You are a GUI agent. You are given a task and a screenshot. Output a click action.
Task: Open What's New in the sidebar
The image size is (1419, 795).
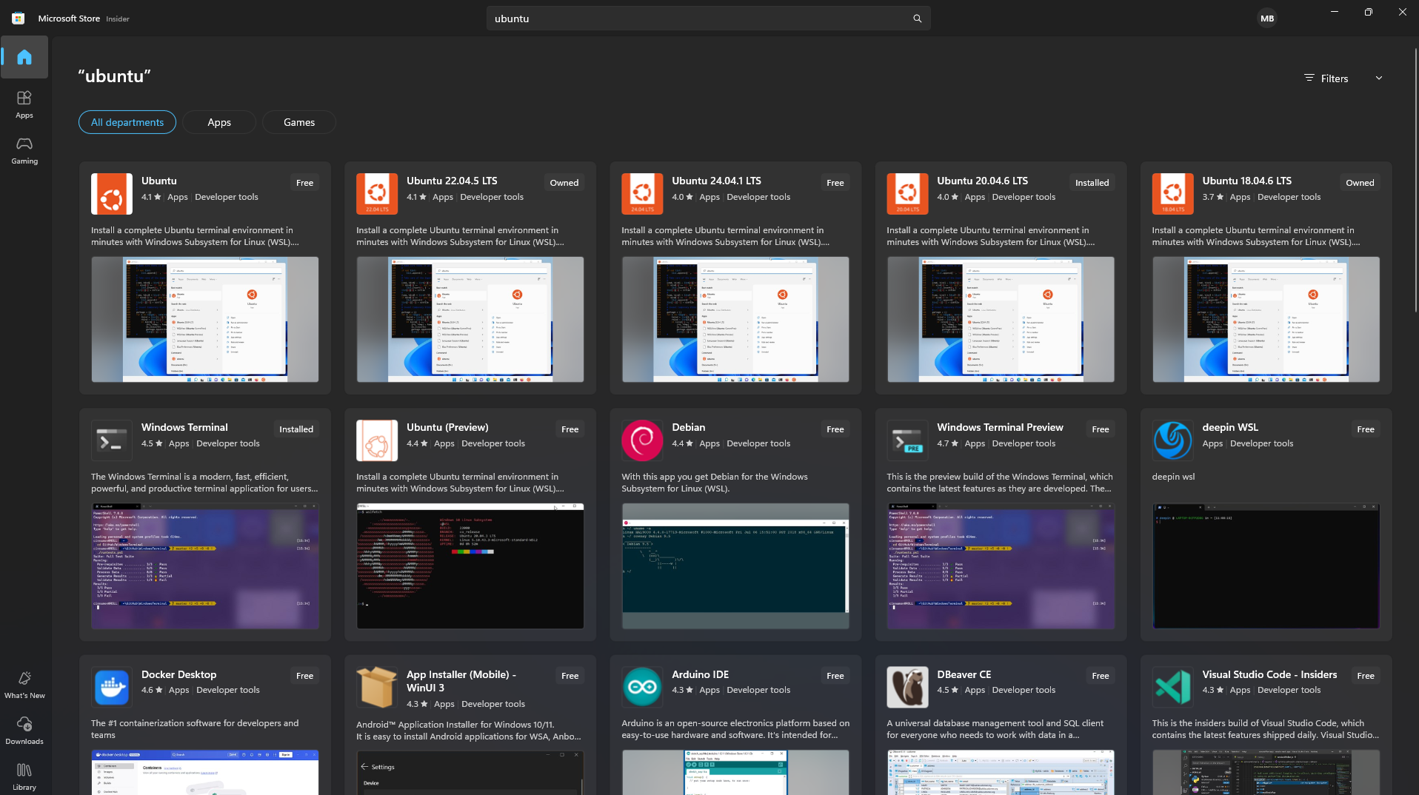coord(24,685)
